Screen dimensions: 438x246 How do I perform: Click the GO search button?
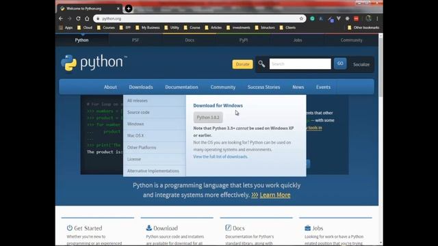(x=340, y=64)
